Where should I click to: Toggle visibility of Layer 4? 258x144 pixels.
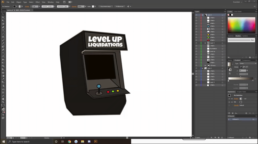coord(196,82)
